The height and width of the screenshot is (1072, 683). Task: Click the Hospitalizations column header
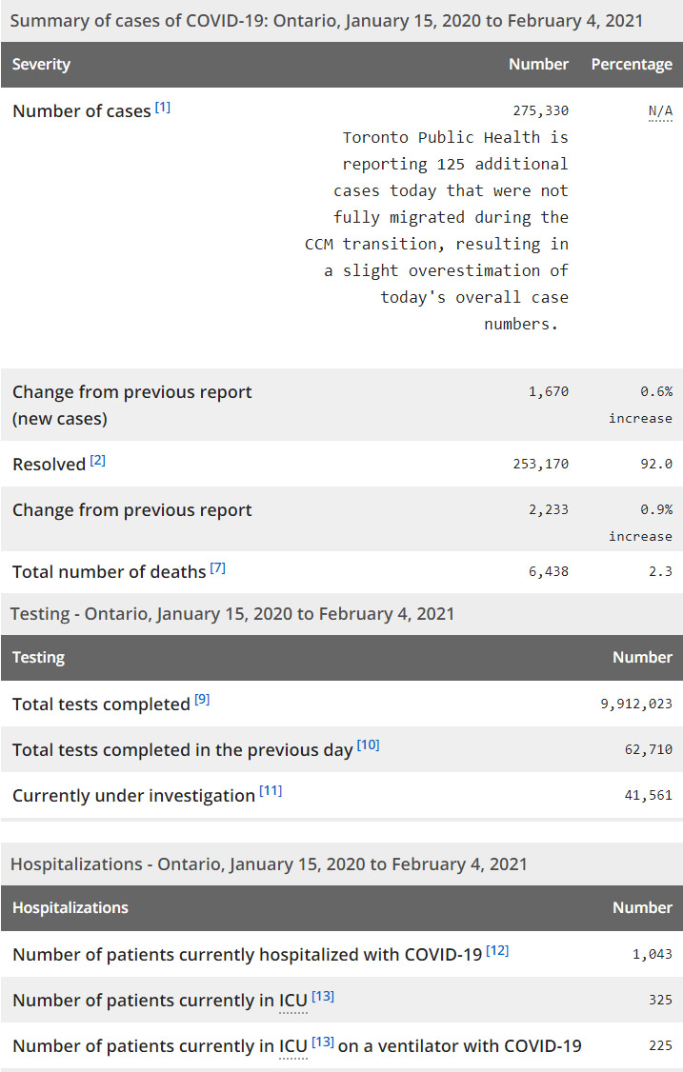point(70,908)
